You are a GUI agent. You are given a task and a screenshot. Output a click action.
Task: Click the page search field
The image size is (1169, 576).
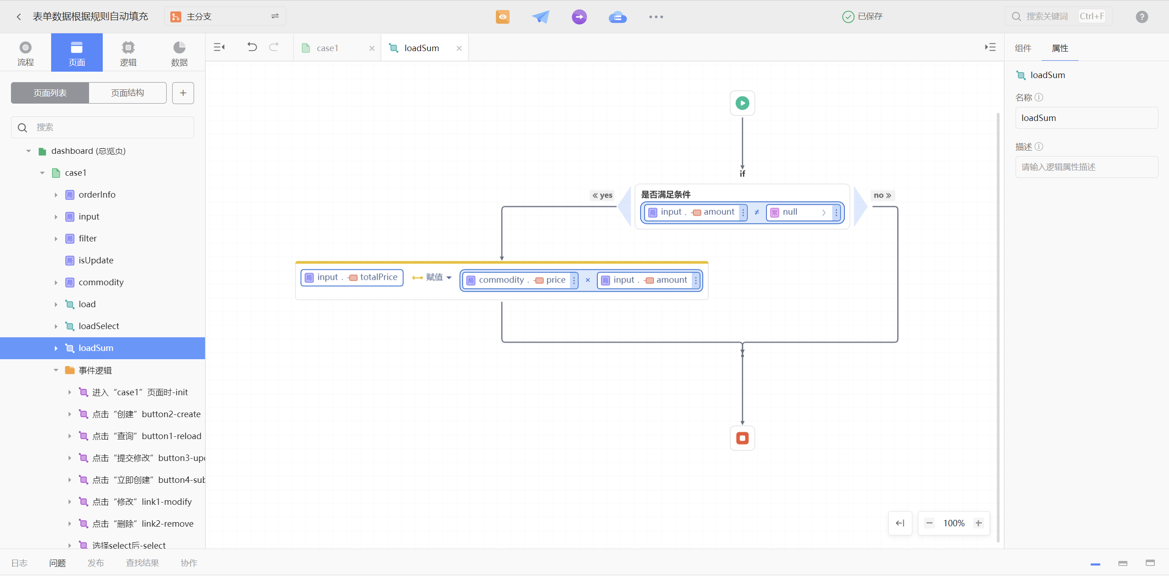pyautogui.click(x=102, y=127)
